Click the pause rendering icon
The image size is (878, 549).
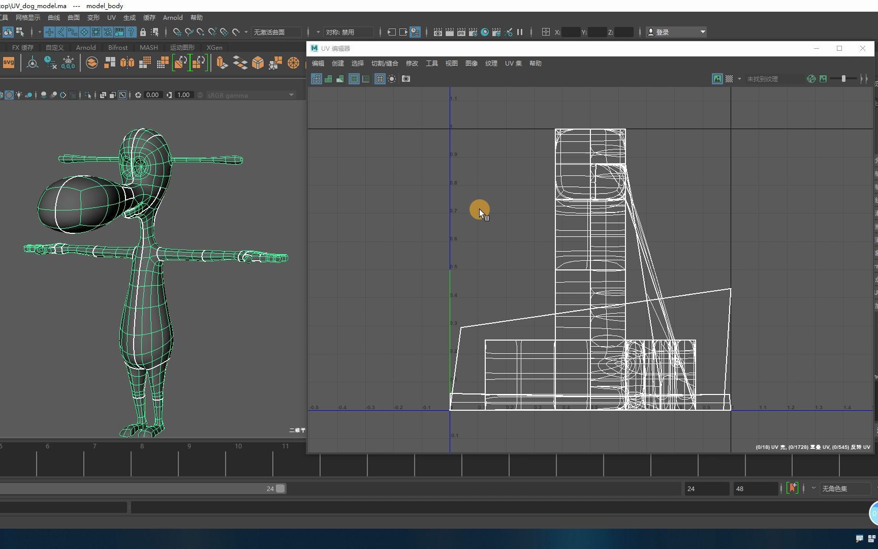(520, 32)
